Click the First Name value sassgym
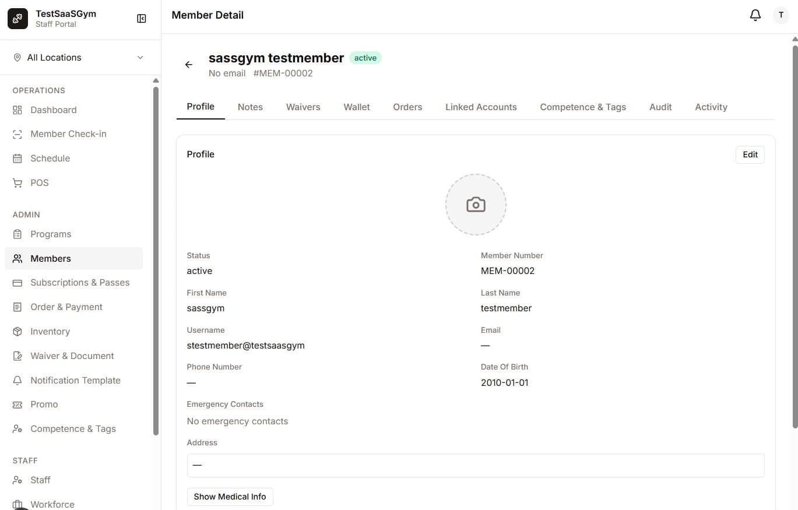The height and width of the screenshot is (510, 798). coord(205,308)
